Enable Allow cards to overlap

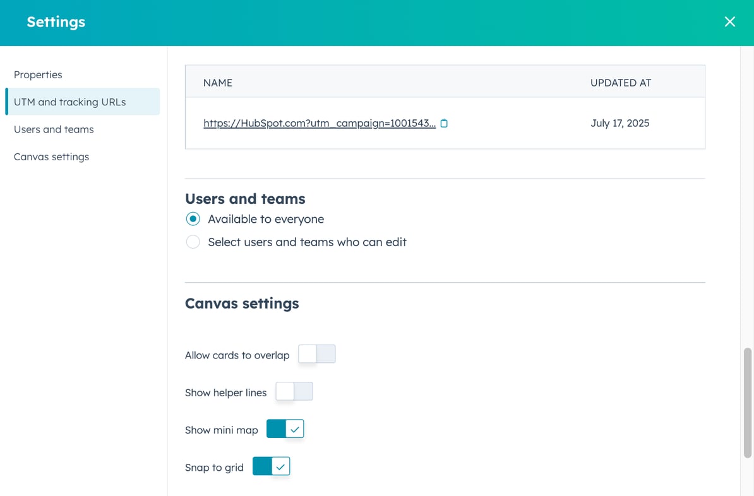coord(317,353)
